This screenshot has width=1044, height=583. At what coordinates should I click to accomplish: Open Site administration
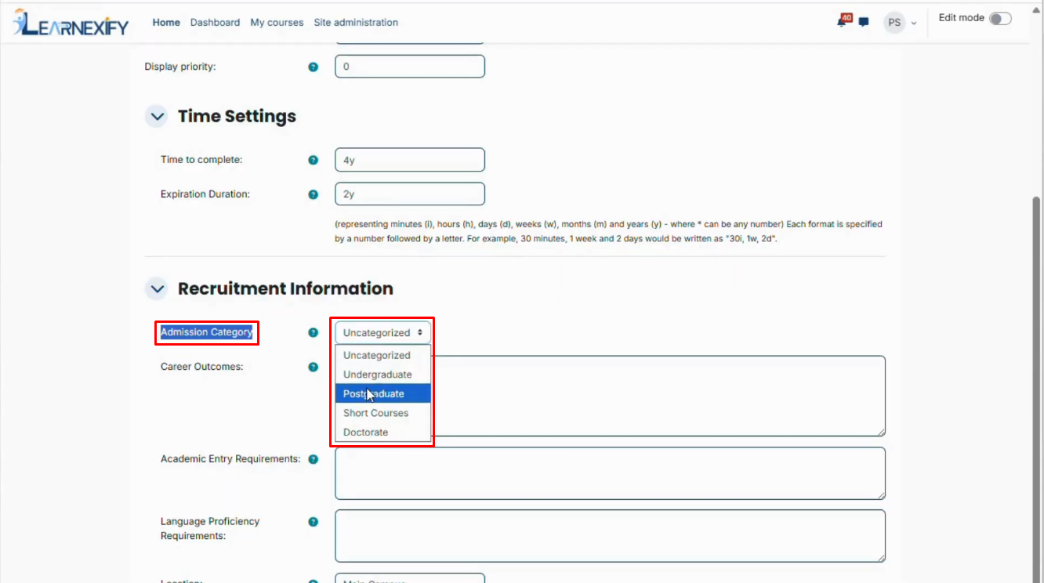356,23
